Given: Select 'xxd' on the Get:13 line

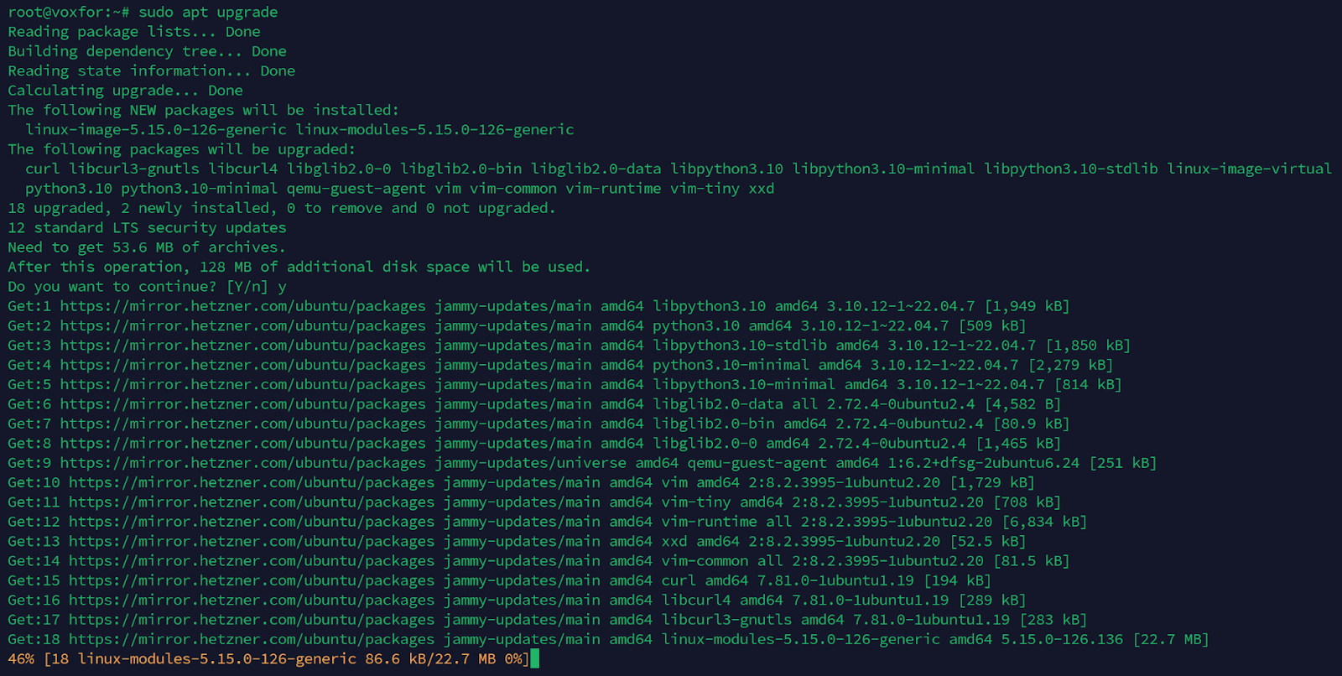Looking at the screenshot, I should 674,542.
